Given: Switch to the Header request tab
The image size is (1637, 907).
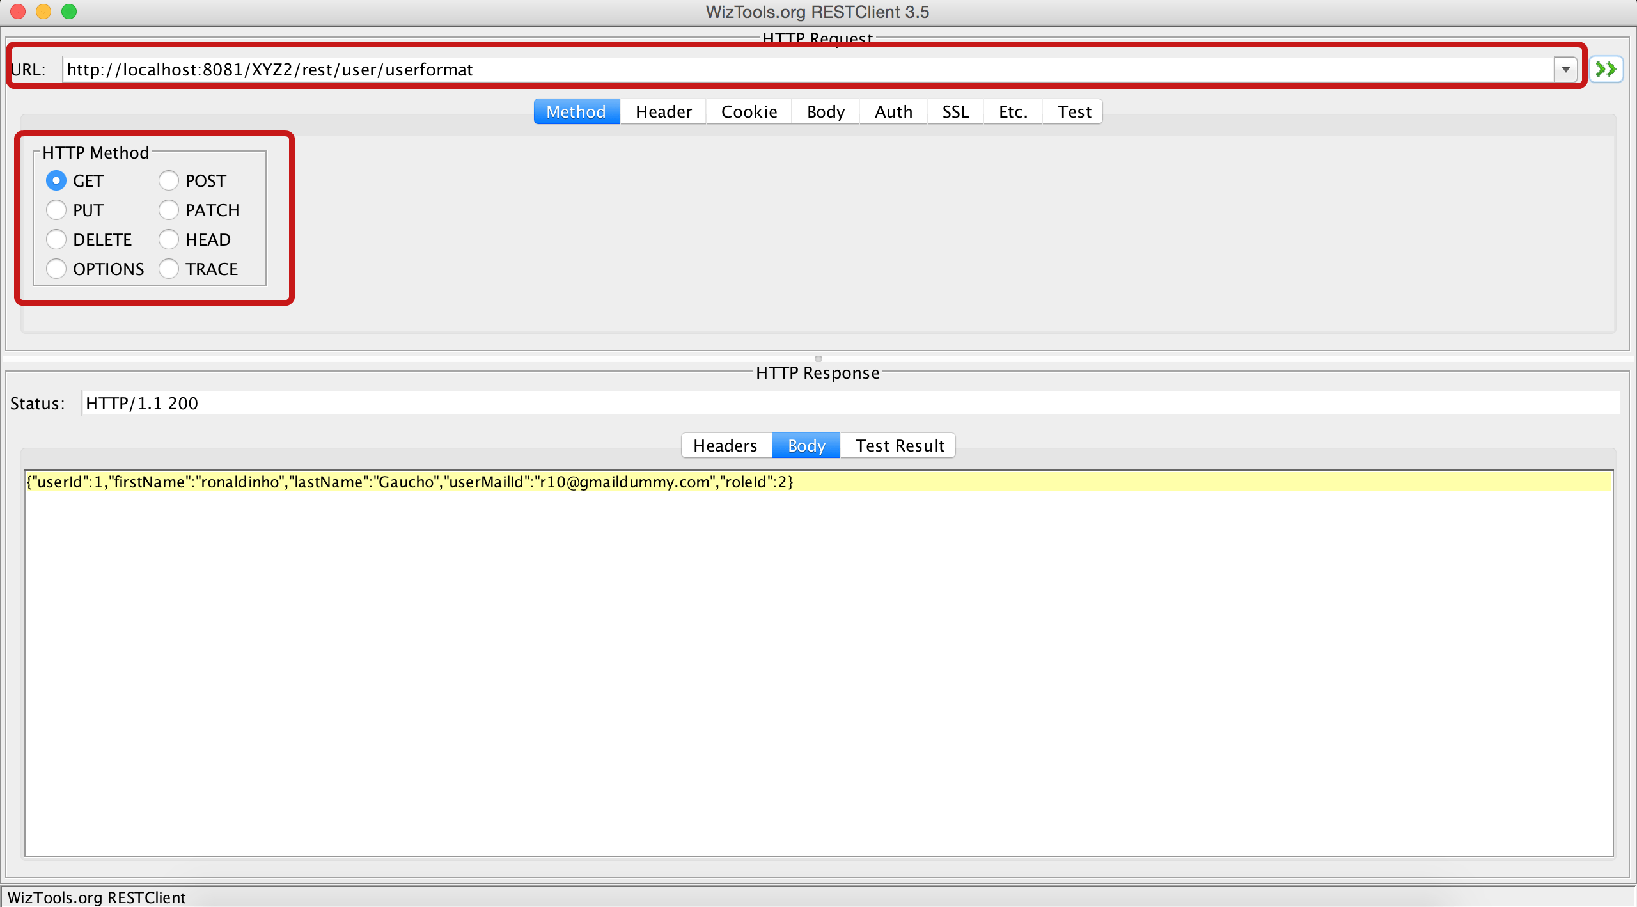Looking at the screenshot, I should tap(662, 111).
